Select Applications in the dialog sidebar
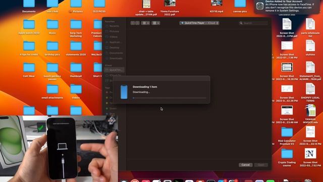 click(x=114, y=42)
